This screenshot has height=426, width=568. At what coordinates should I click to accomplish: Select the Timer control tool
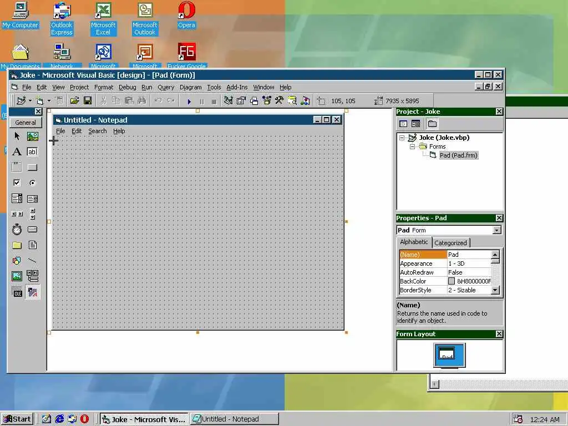click(17, 230)
